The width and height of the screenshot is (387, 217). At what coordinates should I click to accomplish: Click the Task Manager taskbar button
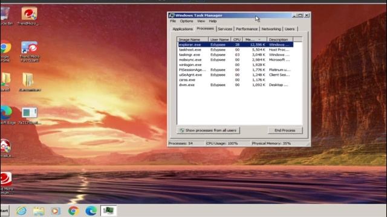click(x=108, y=211)
